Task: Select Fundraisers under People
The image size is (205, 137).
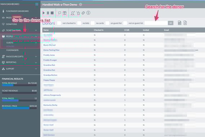Action: click(x=12, y=50)
